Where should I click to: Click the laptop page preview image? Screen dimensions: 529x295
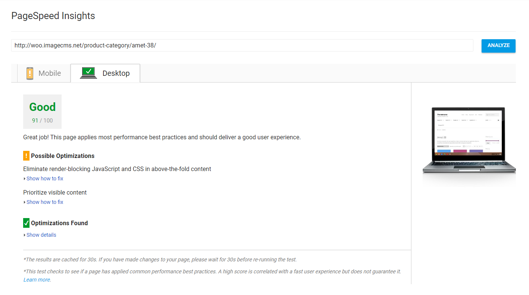469,146
